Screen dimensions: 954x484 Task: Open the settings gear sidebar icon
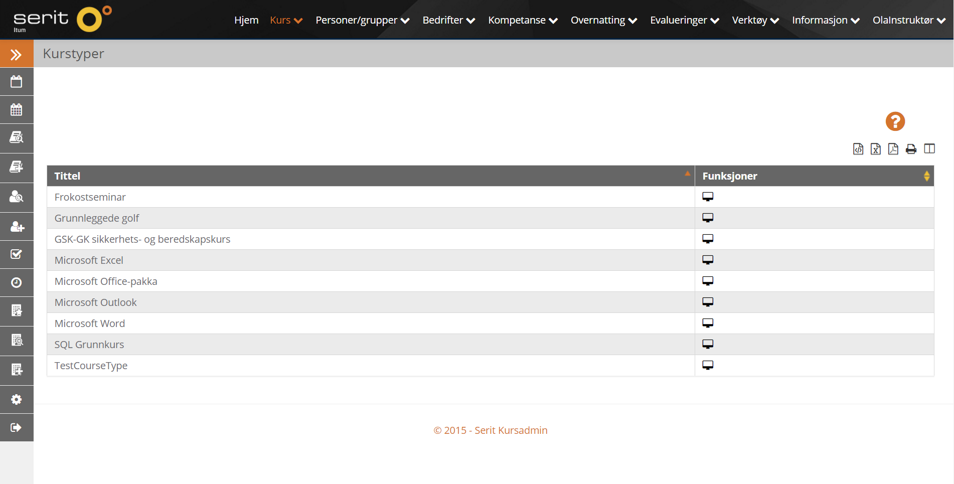[17, 399]
